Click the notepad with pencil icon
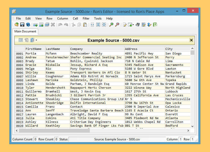The height and width of the screenshot is (152, 210). (x=143, y=25)
